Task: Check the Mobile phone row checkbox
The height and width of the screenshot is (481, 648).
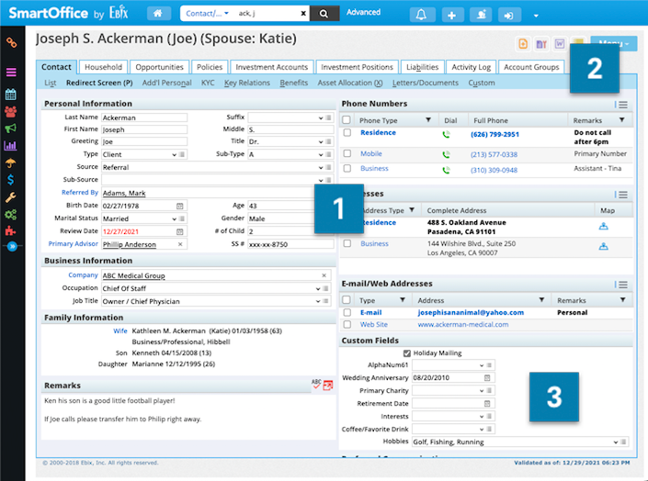Action: click(347, 153)
